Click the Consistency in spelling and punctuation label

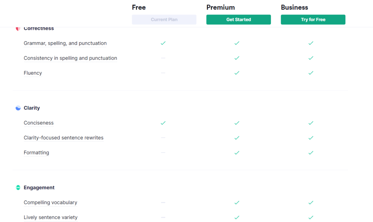(x=70, y=58)
